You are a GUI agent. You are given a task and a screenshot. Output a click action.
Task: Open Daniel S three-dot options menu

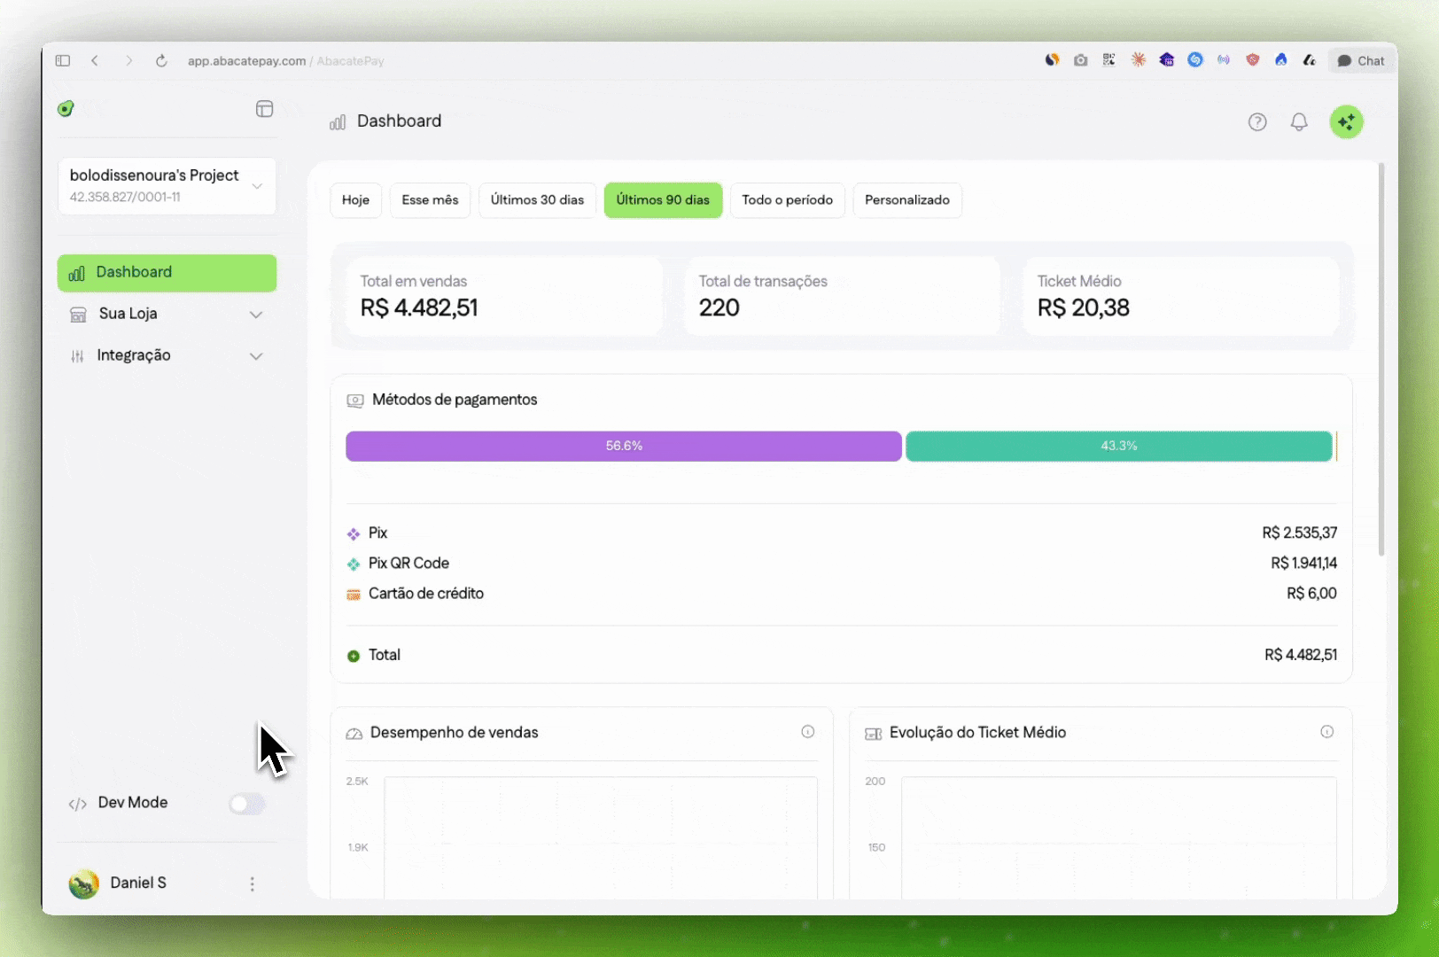point(253,883)
